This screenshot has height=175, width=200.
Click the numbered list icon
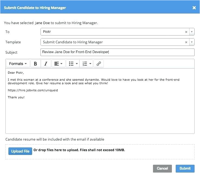(x=85, y=64)
